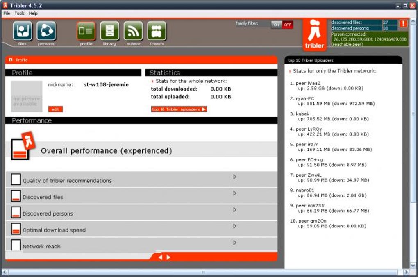This screenshot has width=418, height=277.
Task: Select uploader peer irz7r entry
Action: point(331,147)
